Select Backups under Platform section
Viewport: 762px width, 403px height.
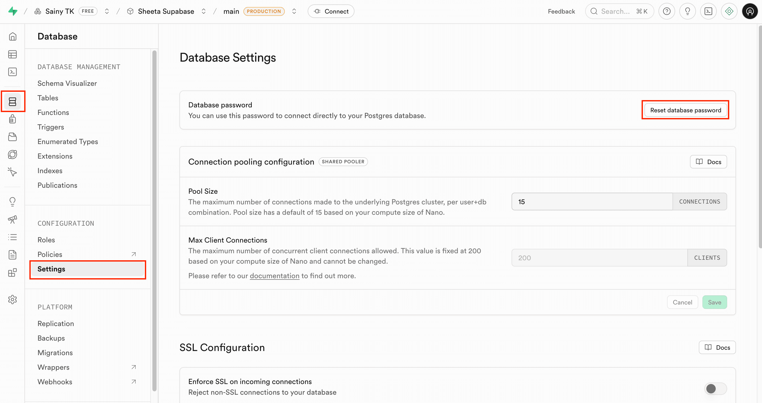click(x=51, y=338)
